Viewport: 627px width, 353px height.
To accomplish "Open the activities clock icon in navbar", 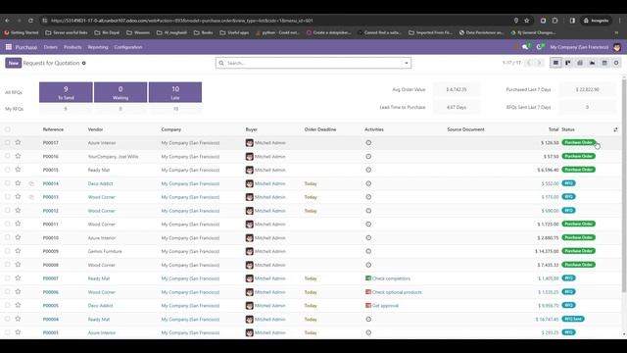I will click(x=540, y=47).
